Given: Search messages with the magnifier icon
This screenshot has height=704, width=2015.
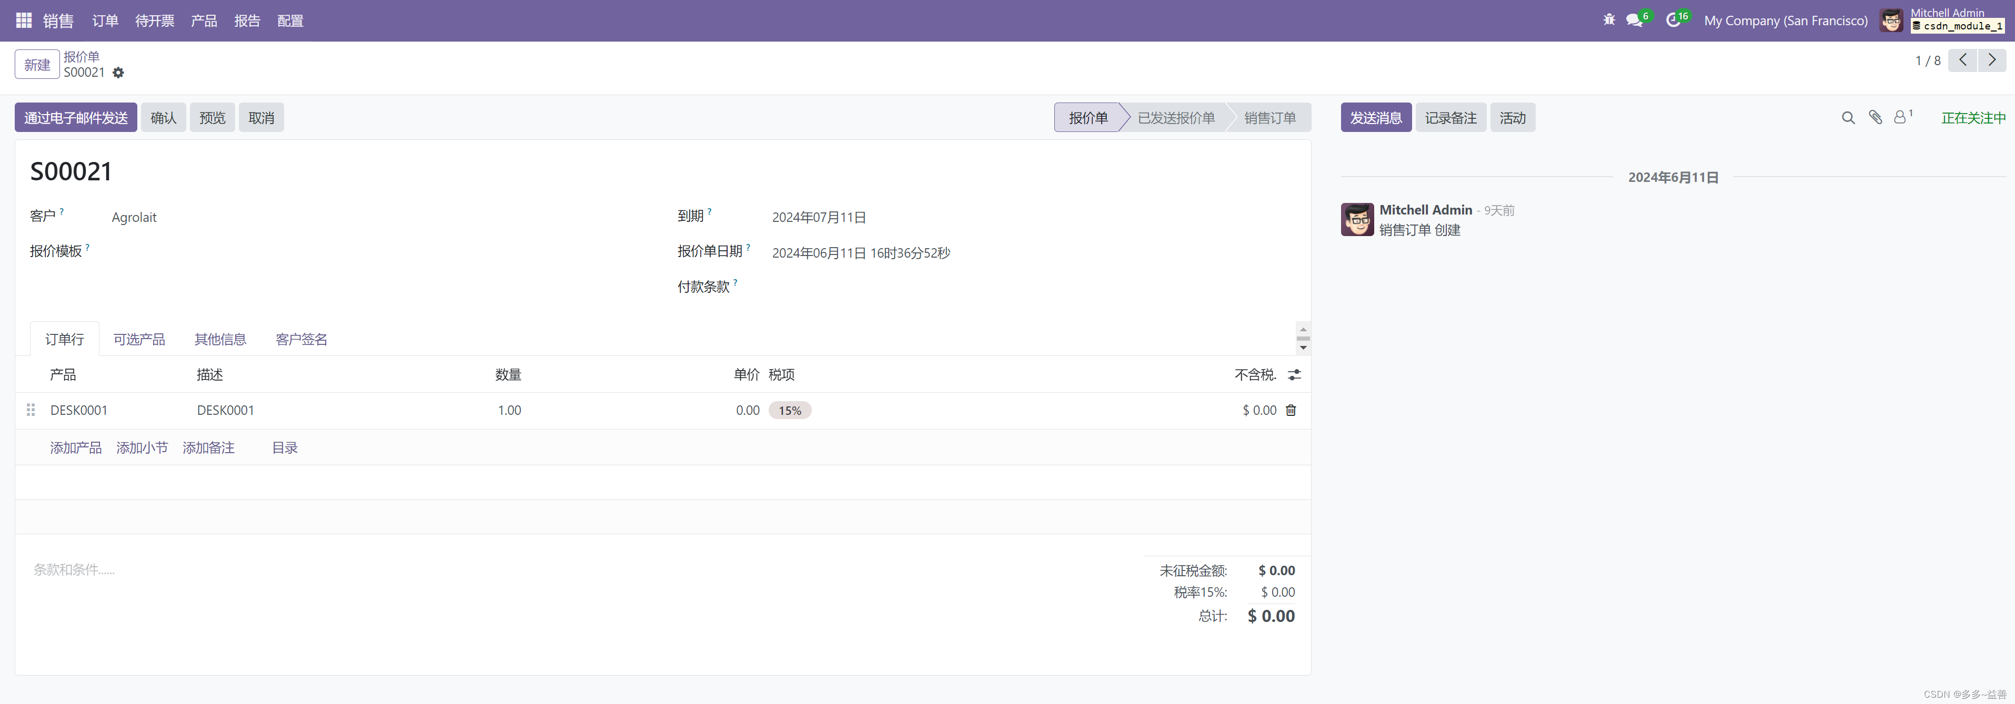Looking at the screenshot, I should pyautogui.click(x=1848, y=118).
